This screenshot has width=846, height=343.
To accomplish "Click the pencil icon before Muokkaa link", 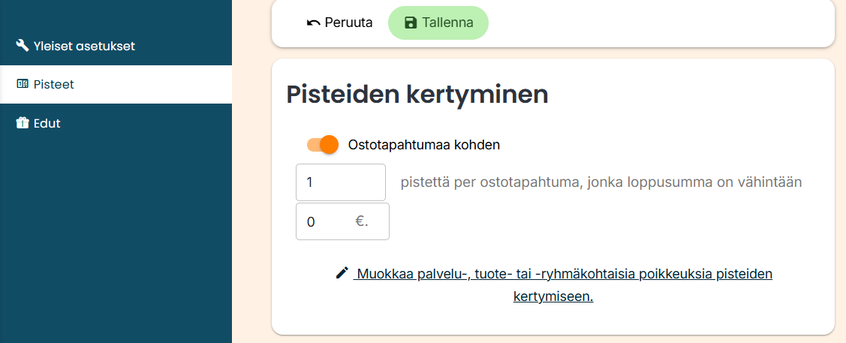I will pyautogui.click(x=342, y=273).
